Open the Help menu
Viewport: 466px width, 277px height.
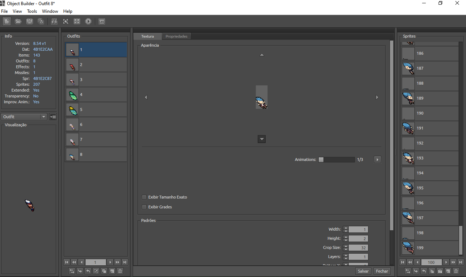68,11
